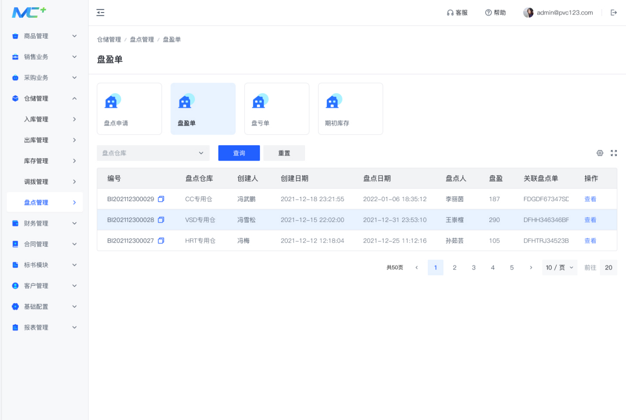This screenshot has width=626, height=420.
Task: Switch to the 盘点申请 card tab
Action: [129, 109]
